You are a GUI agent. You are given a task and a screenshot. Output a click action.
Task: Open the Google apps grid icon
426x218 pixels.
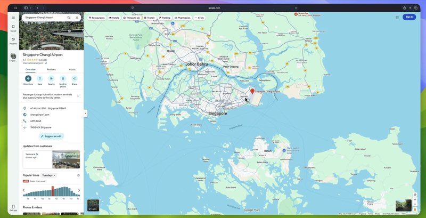tap(397, 17)
